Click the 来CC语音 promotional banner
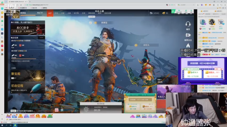 [28, 30]
